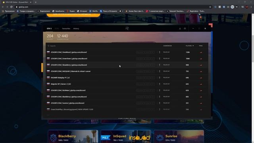Viewport: 254px width, 143px height.
Task: Select the RADMIR Roleplay #1 server row
Action: point(127,78)
